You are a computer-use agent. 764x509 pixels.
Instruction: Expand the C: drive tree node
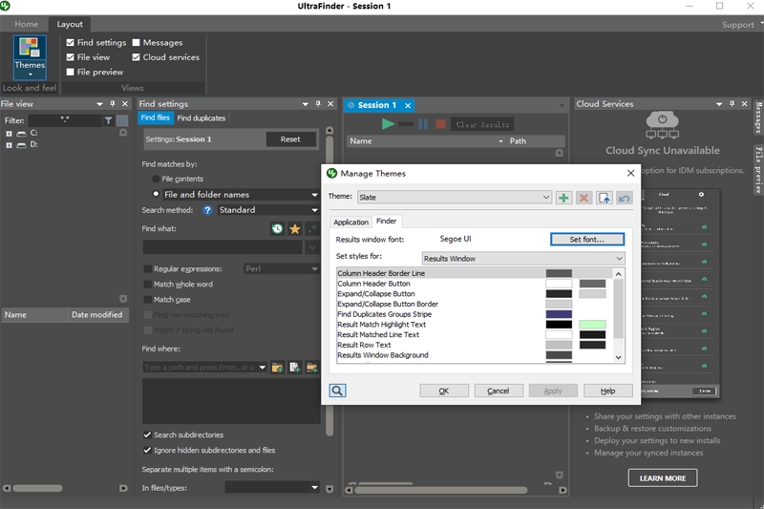click(9, 134)
